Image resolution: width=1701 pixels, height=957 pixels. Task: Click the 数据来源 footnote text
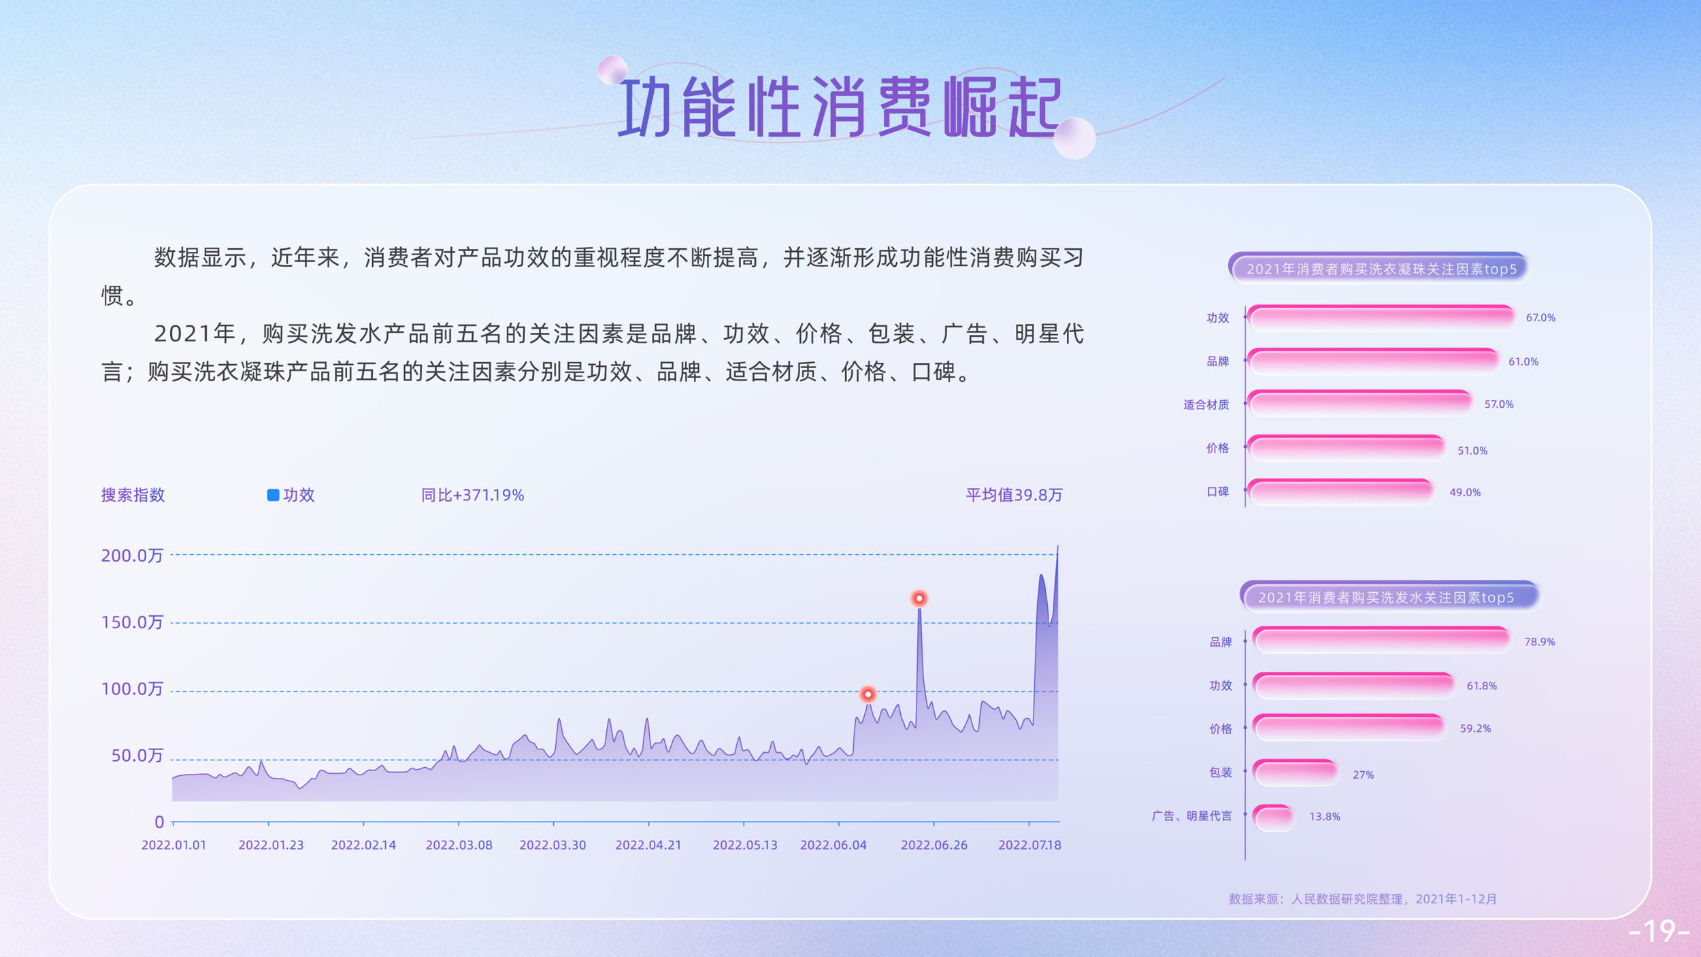pos(1362,898)
